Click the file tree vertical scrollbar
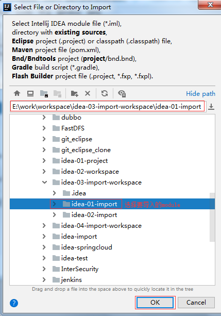This screenshot has width=221, height=316. pyautogui.click(x=212, y=217)
